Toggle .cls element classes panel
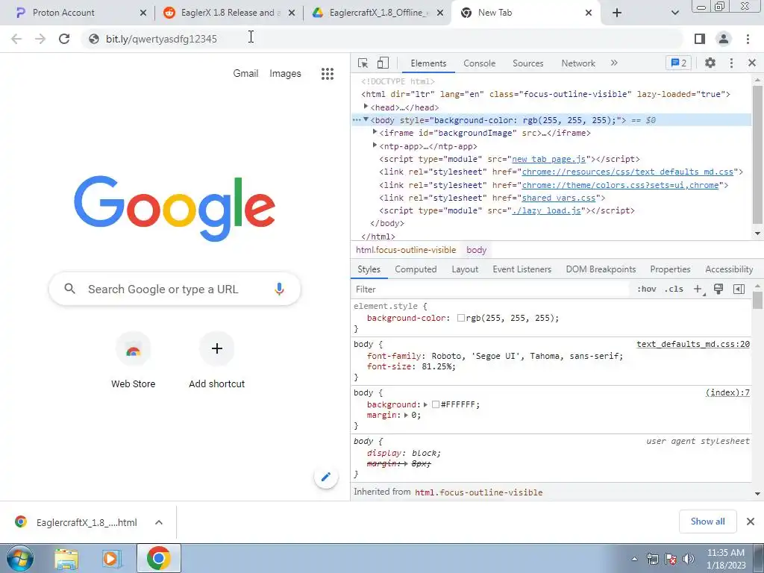The height and width of the screenshot is (573, 764). (x=674, y=289)
